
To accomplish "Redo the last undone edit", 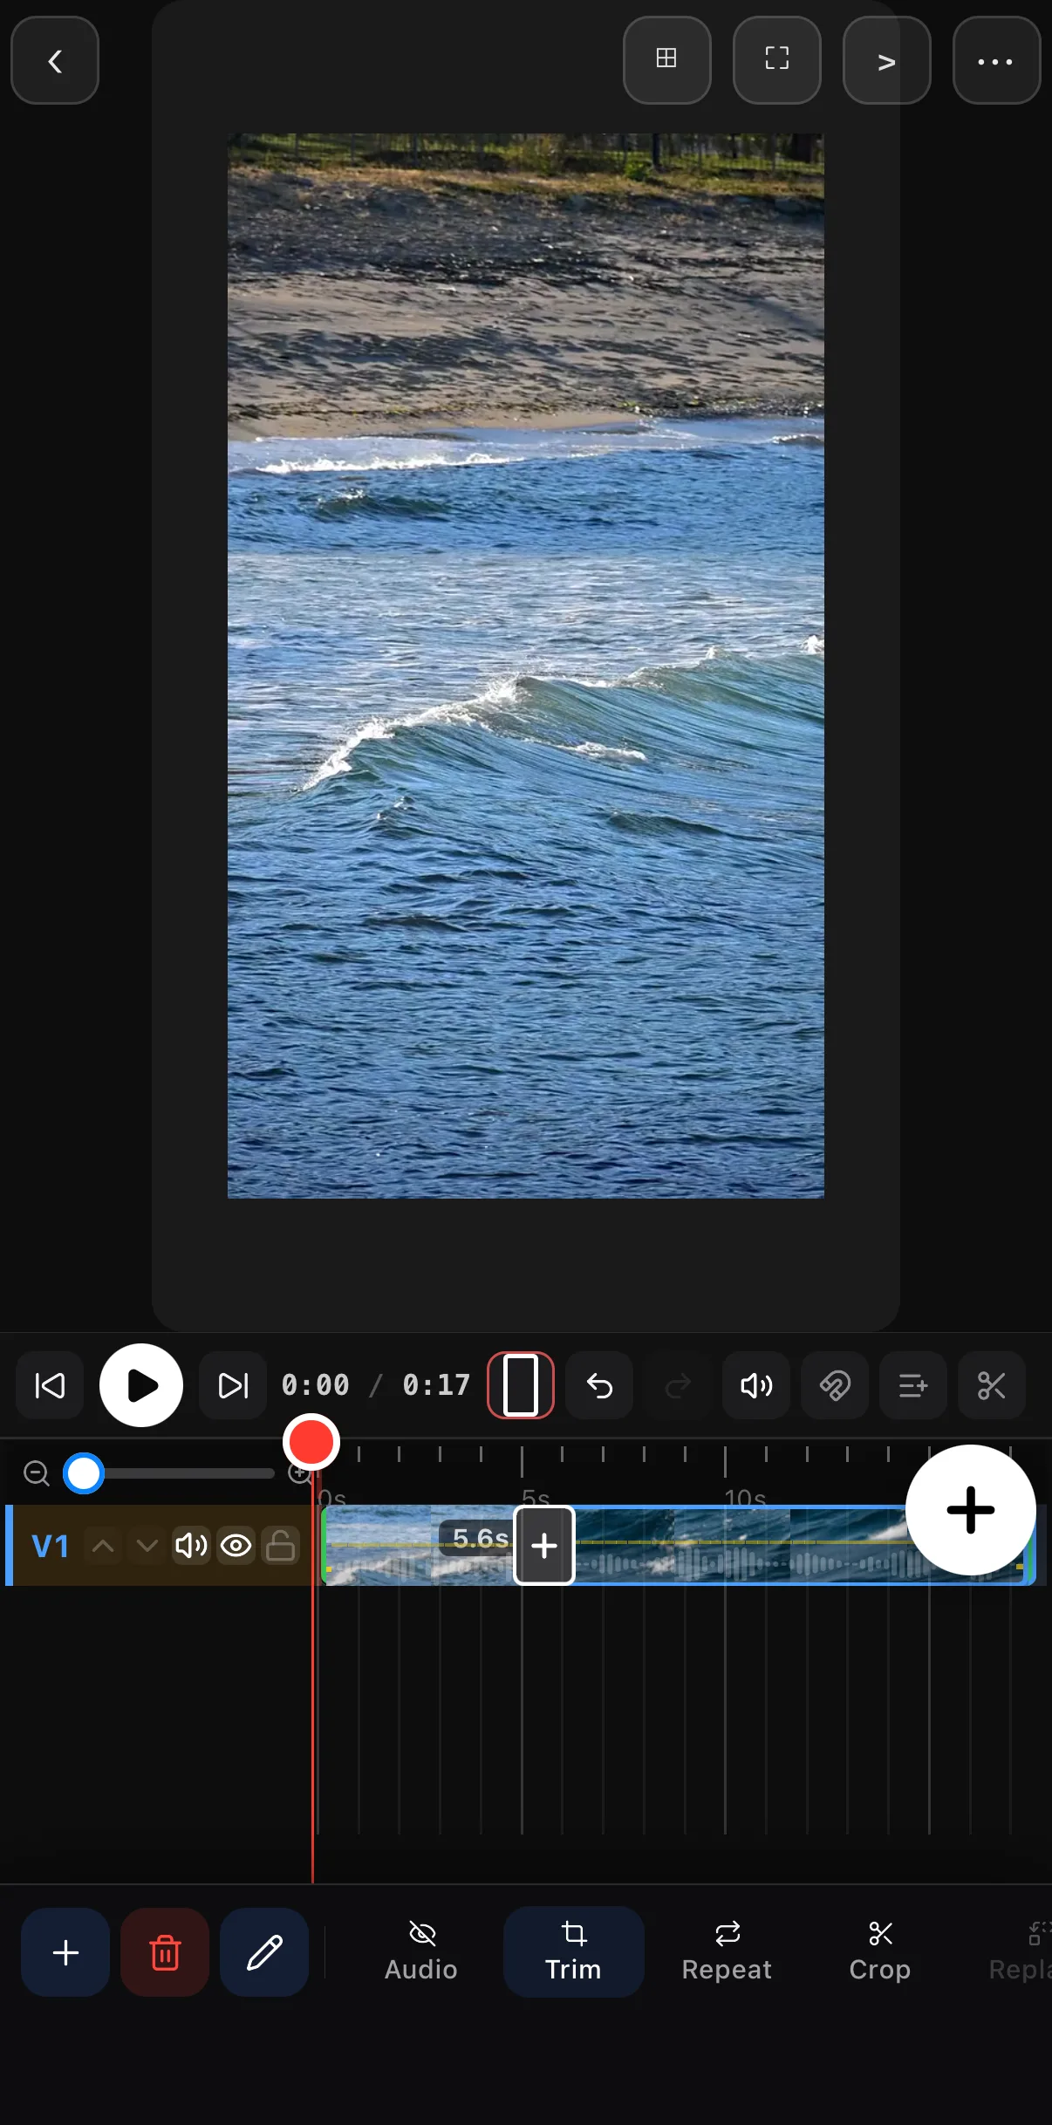I will pyautogui.click(x=678, y=1385).
